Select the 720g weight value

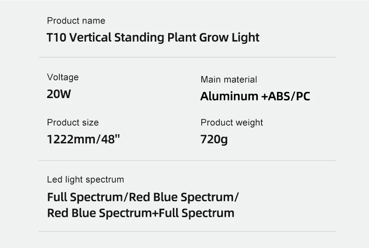pyautogui.click(x=214, y=140)
